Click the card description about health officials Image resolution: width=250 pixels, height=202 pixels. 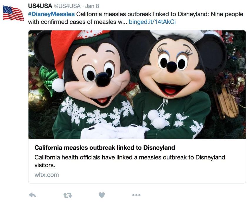click(x=130, y=161)
